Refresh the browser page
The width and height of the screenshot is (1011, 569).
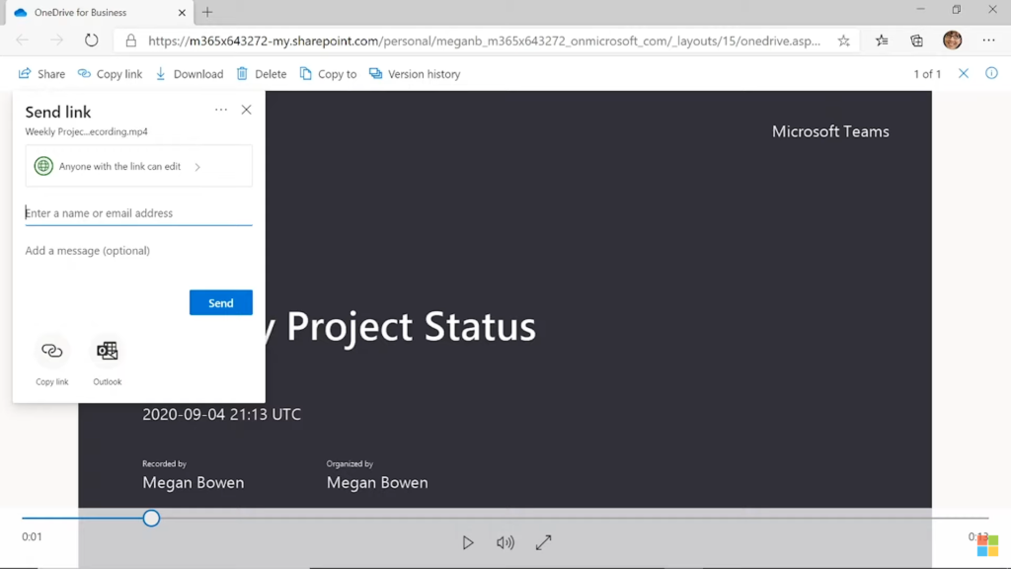pyautogui.click(x=92, y=41)
